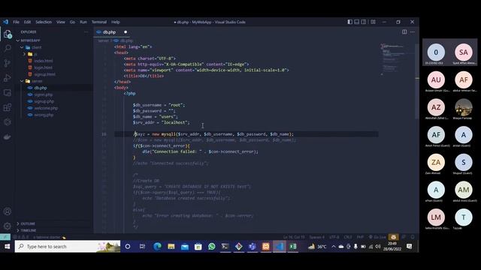The image size is (481, 270).
Task: Open the Edit menu
Action: point(27,22)
